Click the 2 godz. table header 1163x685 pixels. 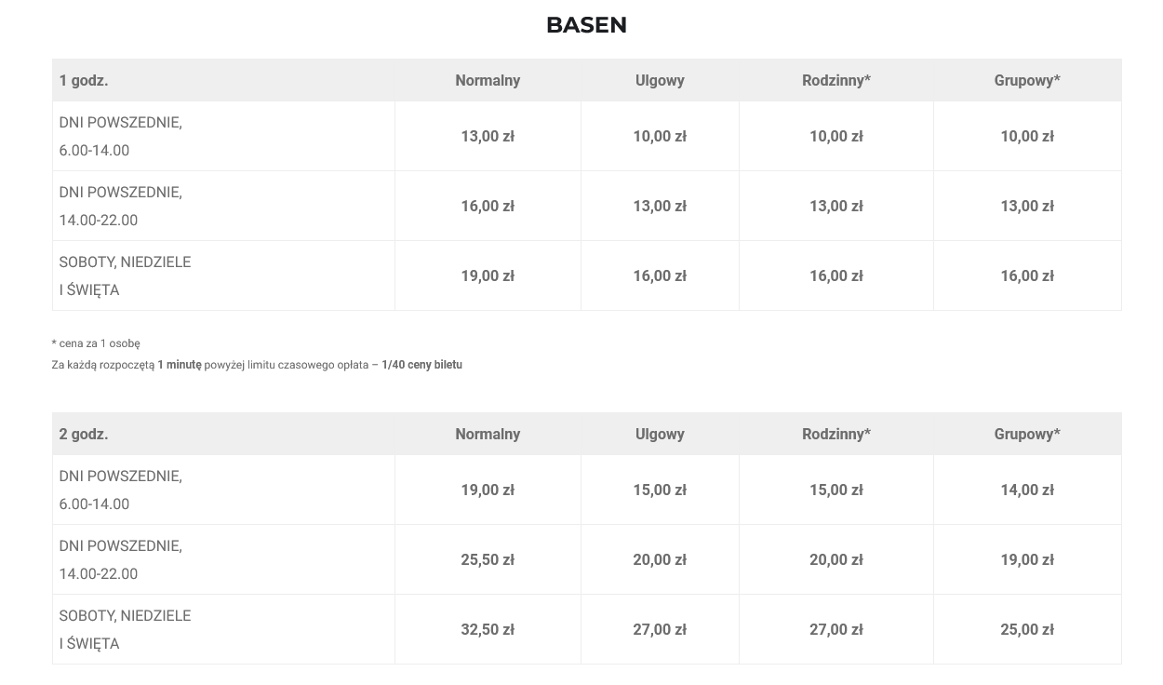(84, 434)
